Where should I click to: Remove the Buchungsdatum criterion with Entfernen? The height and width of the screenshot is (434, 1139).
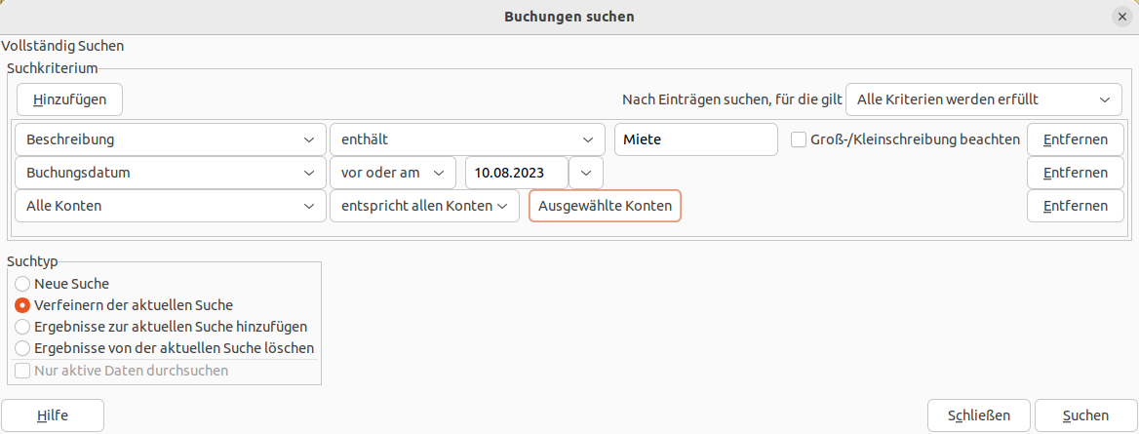click(1075, 173)
